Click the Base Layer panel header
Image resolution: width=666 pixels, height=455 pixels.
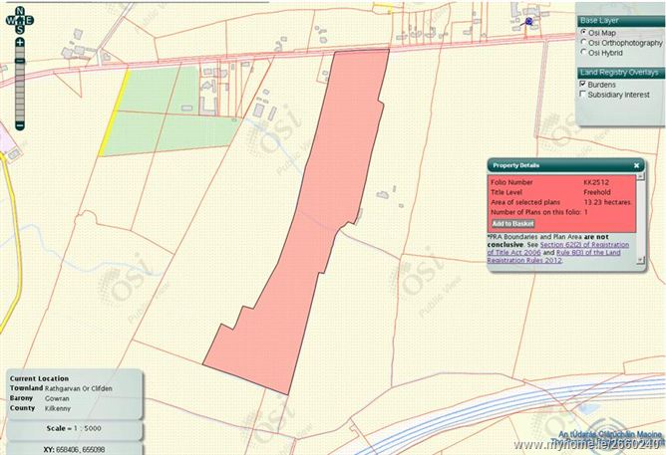pos(618,20)
